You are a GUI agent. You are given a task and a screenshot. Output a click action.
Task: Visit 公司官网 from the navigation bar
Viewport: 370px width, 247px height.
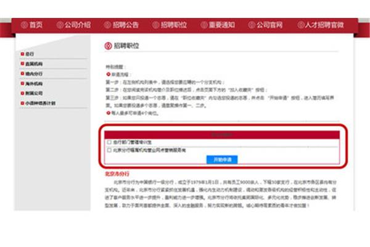click(x=265, y=25)
